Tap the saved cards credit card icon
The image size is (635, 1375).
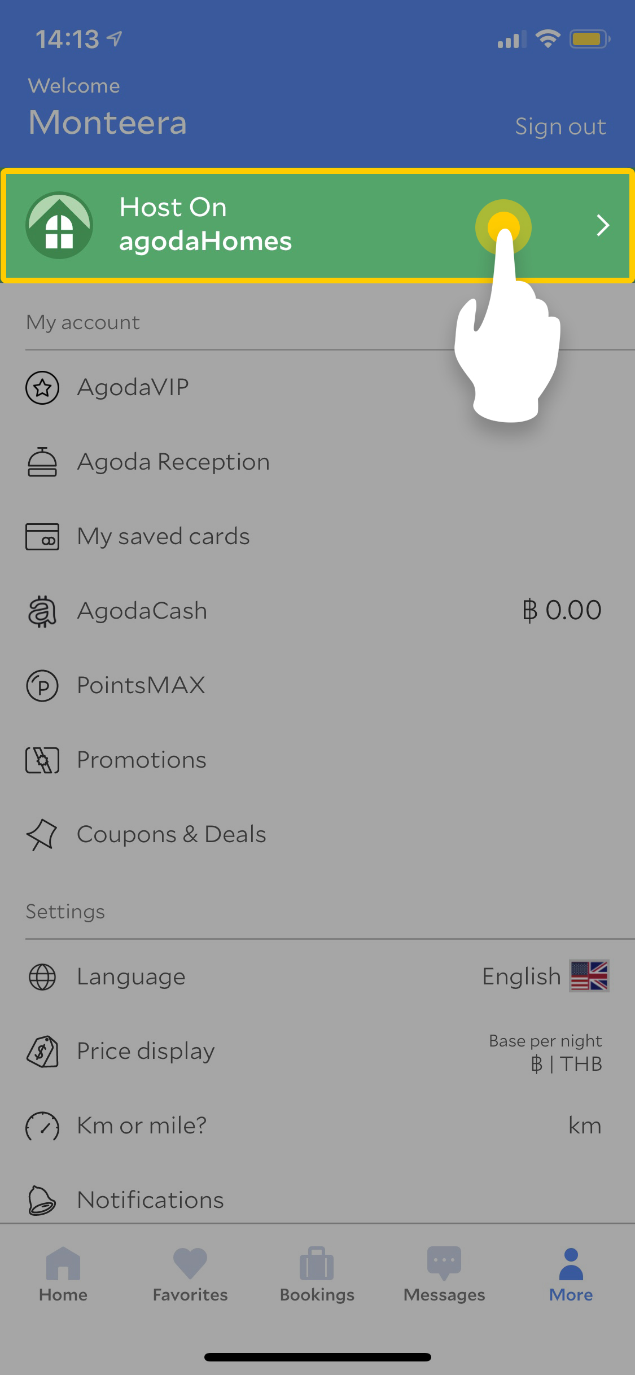pos(42,536)
